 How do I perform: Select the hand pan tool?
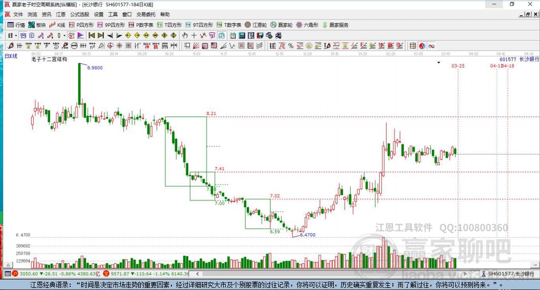pyautogui.click(x=185, y=35)
